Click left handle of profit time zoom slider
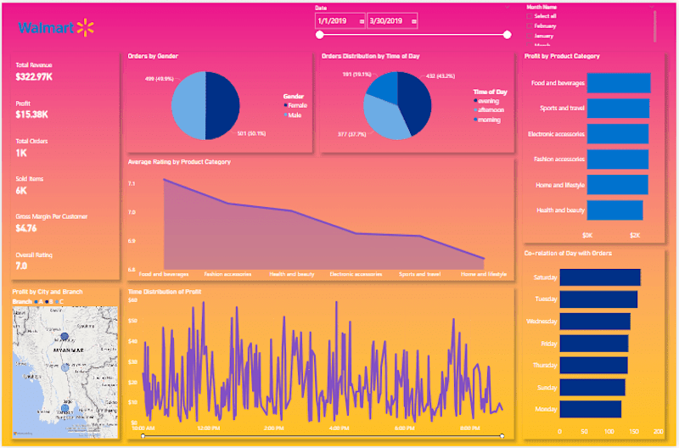This screenshot has width=679, height=448. [143, 435]
